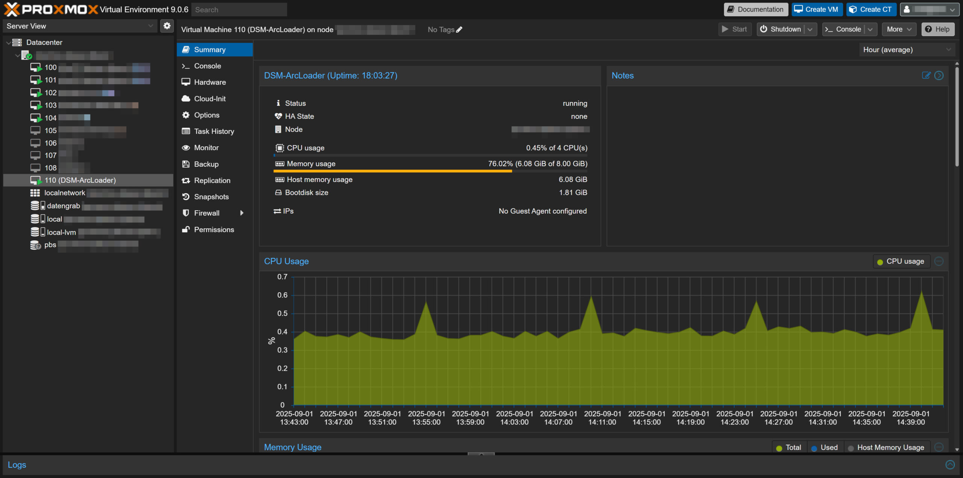Image resolution: width=963 pixels, height=478 pixels.
Task: Click the local-lvm storage icon
Action: 37,232
